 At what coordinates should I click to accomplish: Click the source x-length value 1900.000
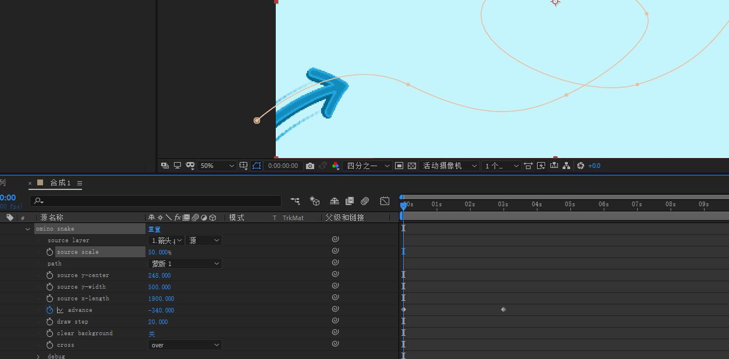click(x=161, y=299)
